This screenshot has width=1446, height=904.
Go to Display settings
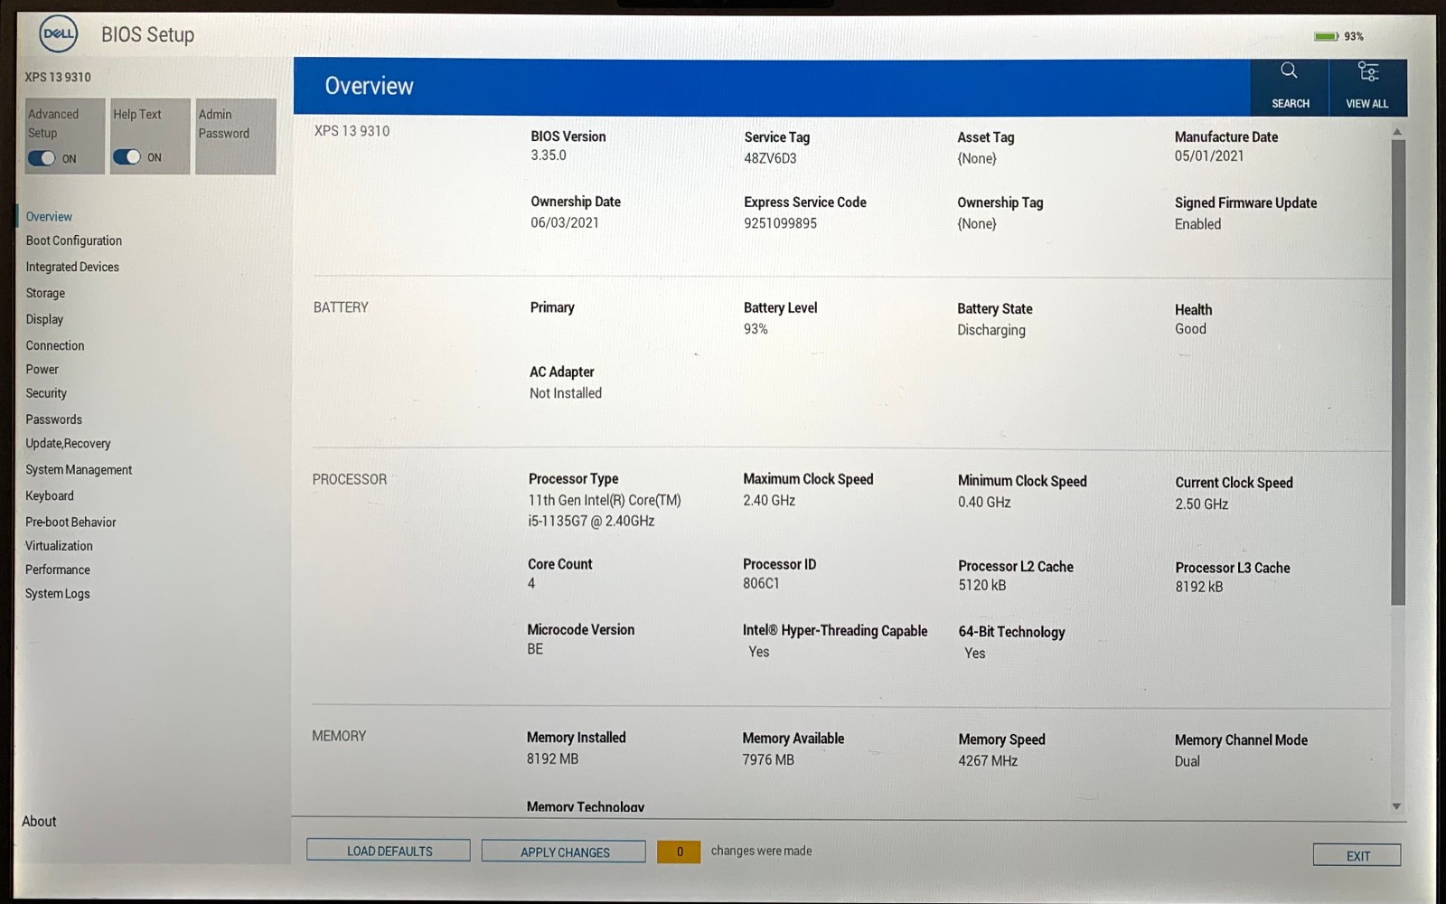pos(44,319)
